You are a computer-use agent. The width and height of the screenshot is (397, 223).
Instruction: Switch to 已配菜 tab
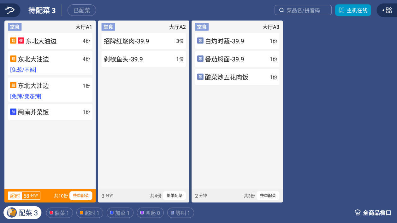pos(82,10)
